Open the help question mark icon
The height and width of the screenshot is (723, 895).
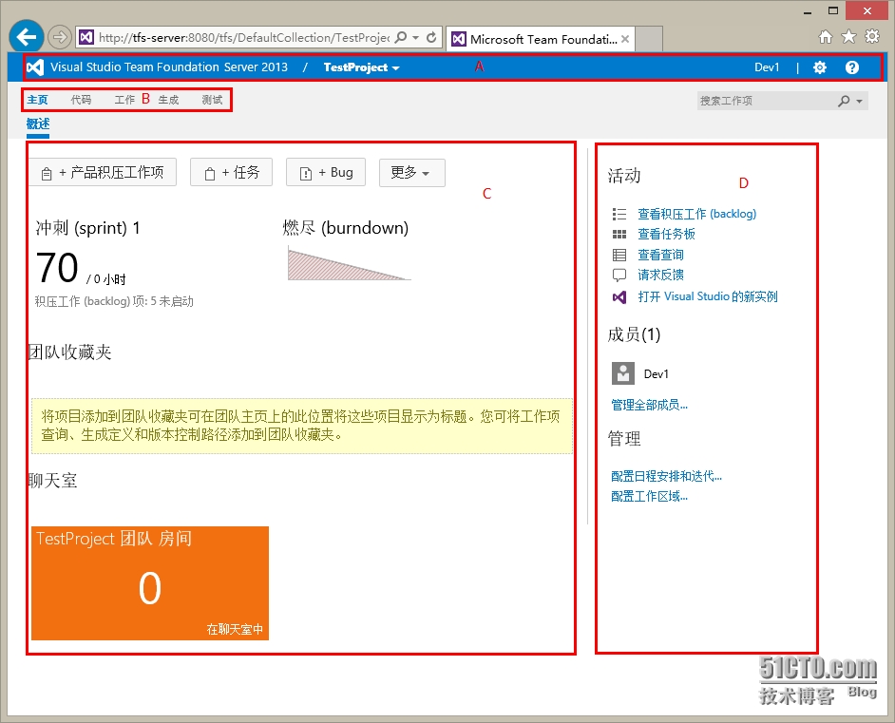point(852,67)
